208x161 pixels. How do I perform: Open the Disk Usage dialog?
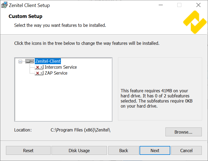79,151
